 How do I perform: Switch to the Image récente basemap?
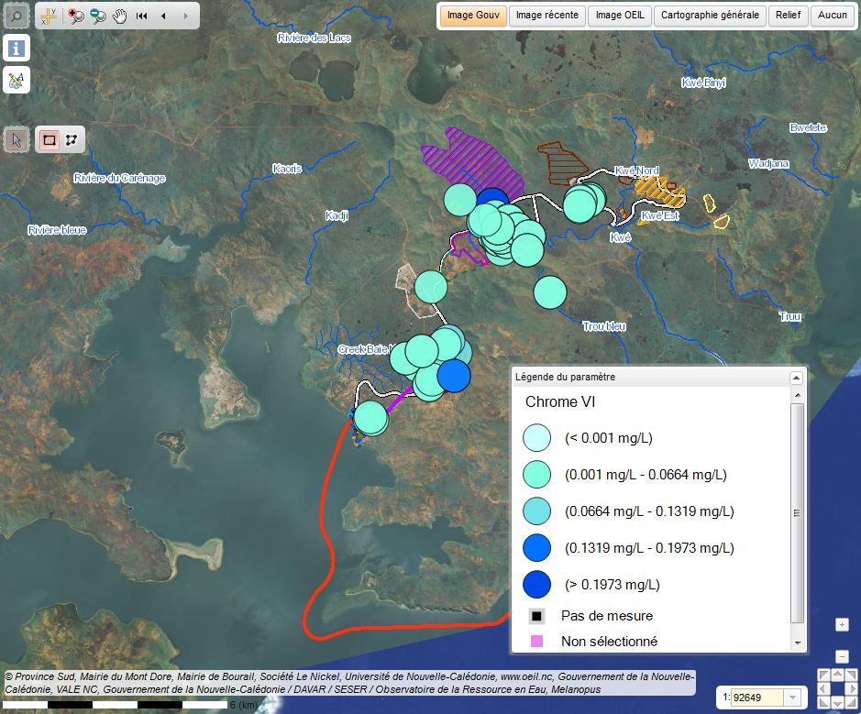pyautogui.click(x=546, y=16)
